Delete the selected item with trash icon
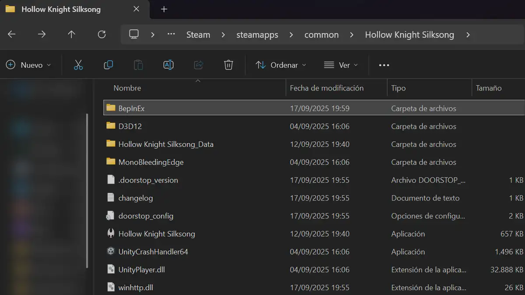The height and width of the screenshot is (295, 525). coord(228,65)
